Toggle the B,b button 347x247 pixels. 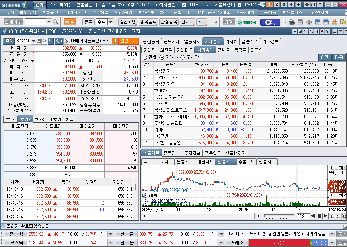pos(59,41)
